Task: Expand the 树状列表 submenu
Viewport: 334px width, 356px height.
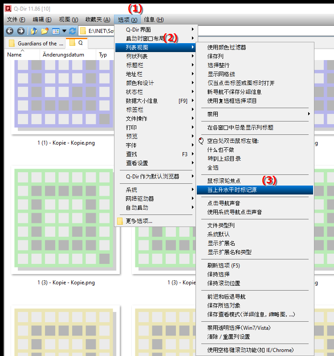Action: tap(155, 56)
